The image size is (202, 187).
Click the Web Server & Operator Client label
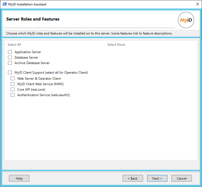(x=39, y=79)
